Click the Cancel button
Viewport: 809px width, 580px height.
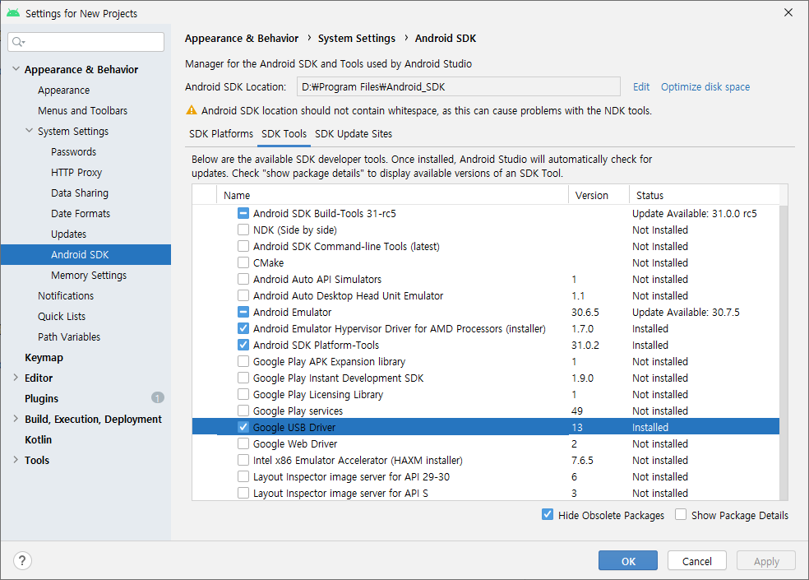(697, 560)
